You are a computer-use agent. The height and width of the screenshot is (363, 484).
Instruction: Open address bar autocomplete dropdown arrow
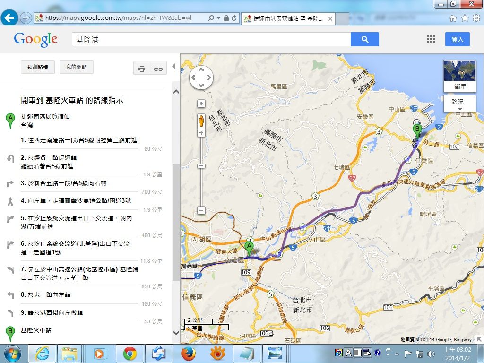point(218,18)
